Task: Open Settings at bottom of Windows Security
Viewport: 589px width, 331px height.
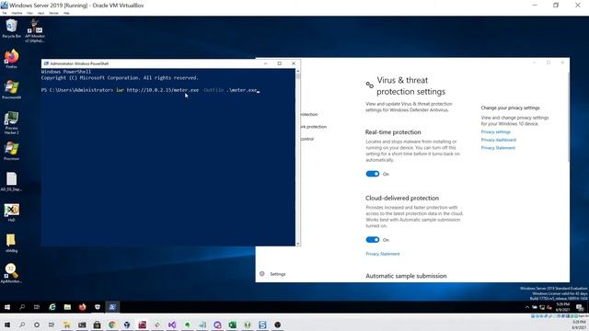Action: [x=272, y=274]
